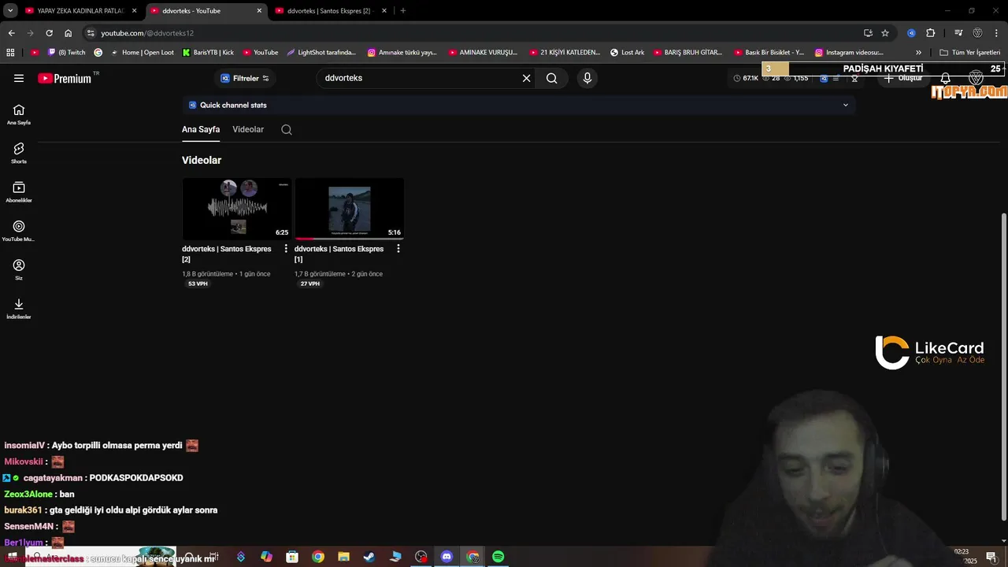Open Spotify from the taskbar

pyautogui.click(x=498, y=557)
